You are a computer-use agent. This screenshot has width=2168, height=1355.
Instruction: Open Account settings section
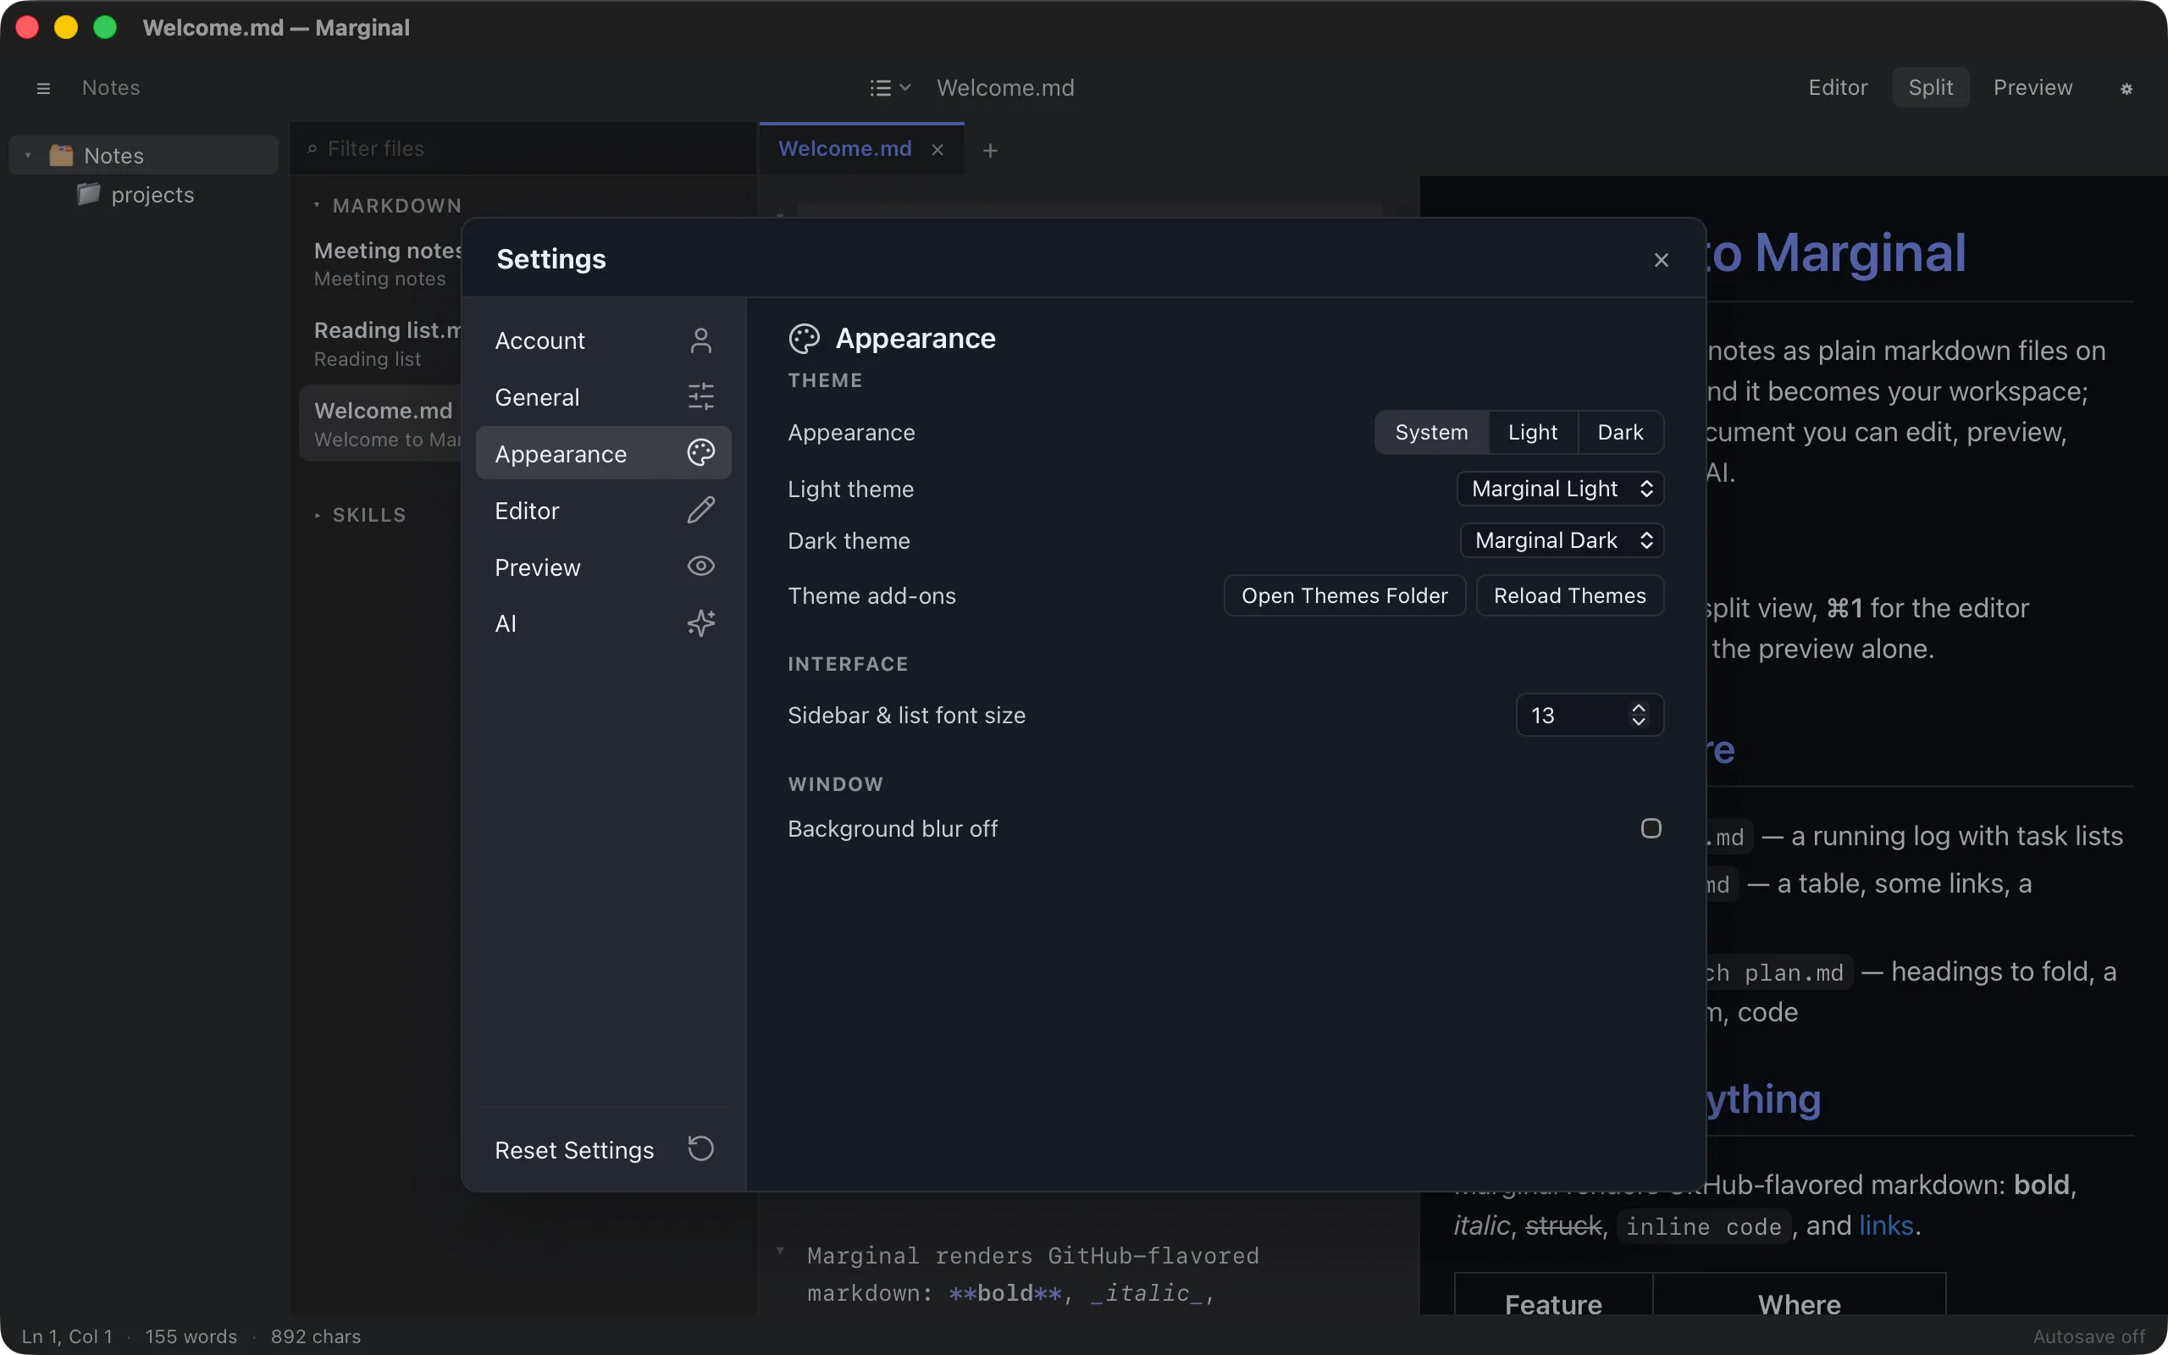click(603, 340)
